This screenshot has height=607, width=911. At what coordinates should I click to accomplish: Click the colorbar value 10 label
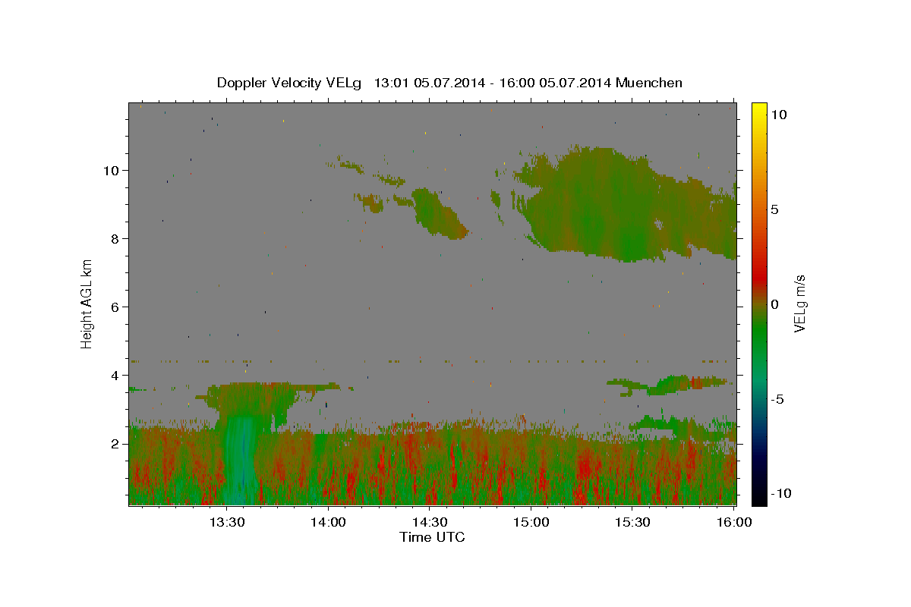[x=778, y=114]
